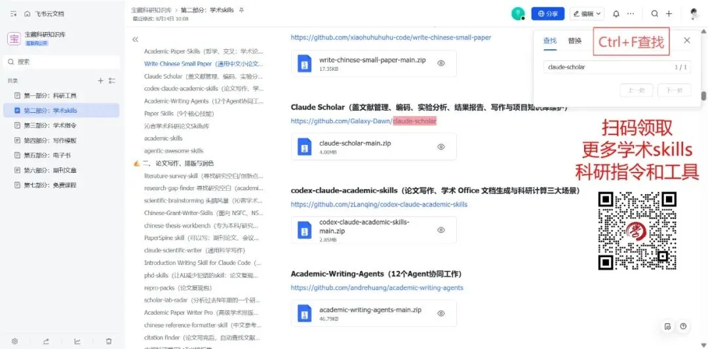The width and height of the screenshot is (708, 349).
Task: Preview academic-writing-agents-main.zip with eye icon
Action: pos(441,314)
